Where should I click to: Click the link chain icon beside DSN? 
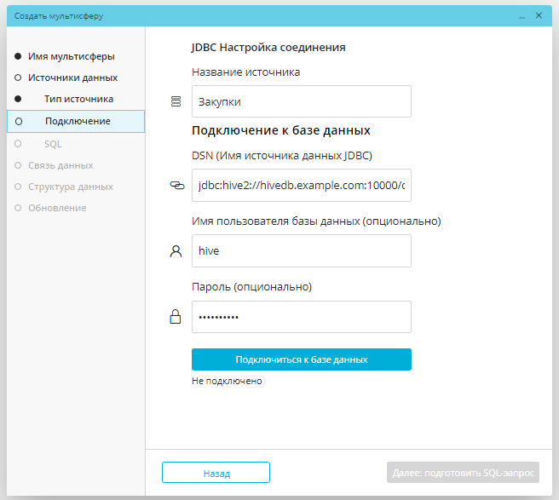point(176,185)
